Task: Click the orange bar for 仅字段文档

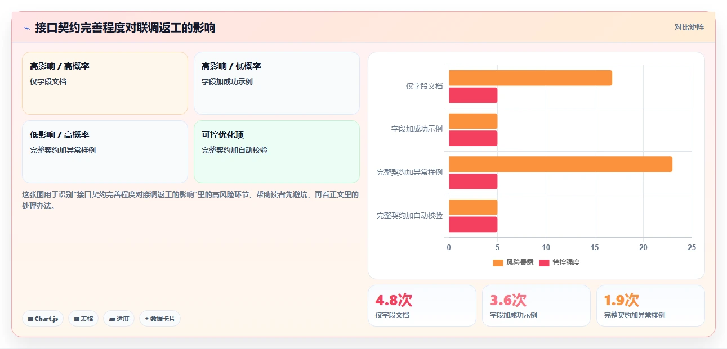Action: click(x=530, y=78)
